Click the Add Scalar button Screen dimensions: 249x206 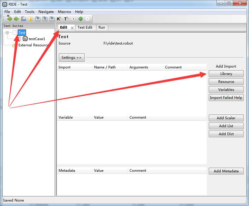(226, 118)
